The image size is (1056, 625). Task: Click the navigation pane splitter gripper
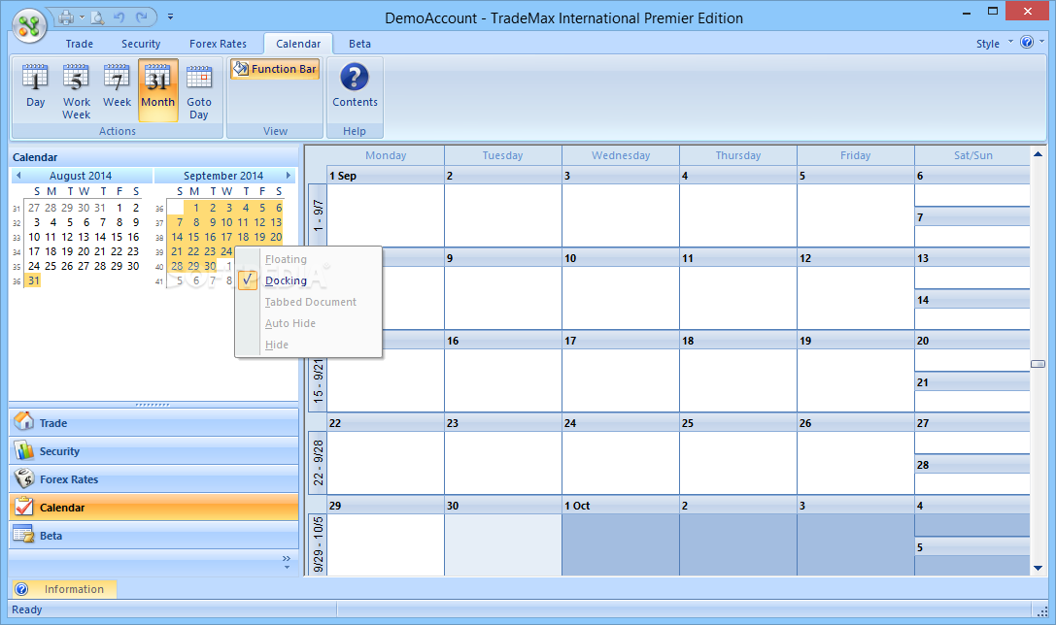pyautogui.click(x=153, y=405)
